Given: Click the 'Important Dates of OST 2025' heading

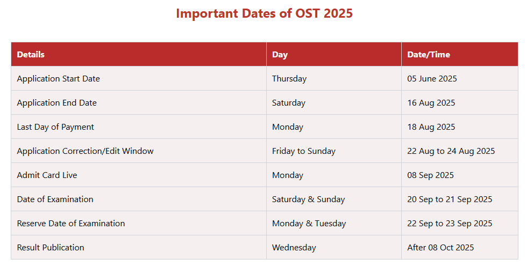Looking at the screenshot, I should [x=264, y=13].
